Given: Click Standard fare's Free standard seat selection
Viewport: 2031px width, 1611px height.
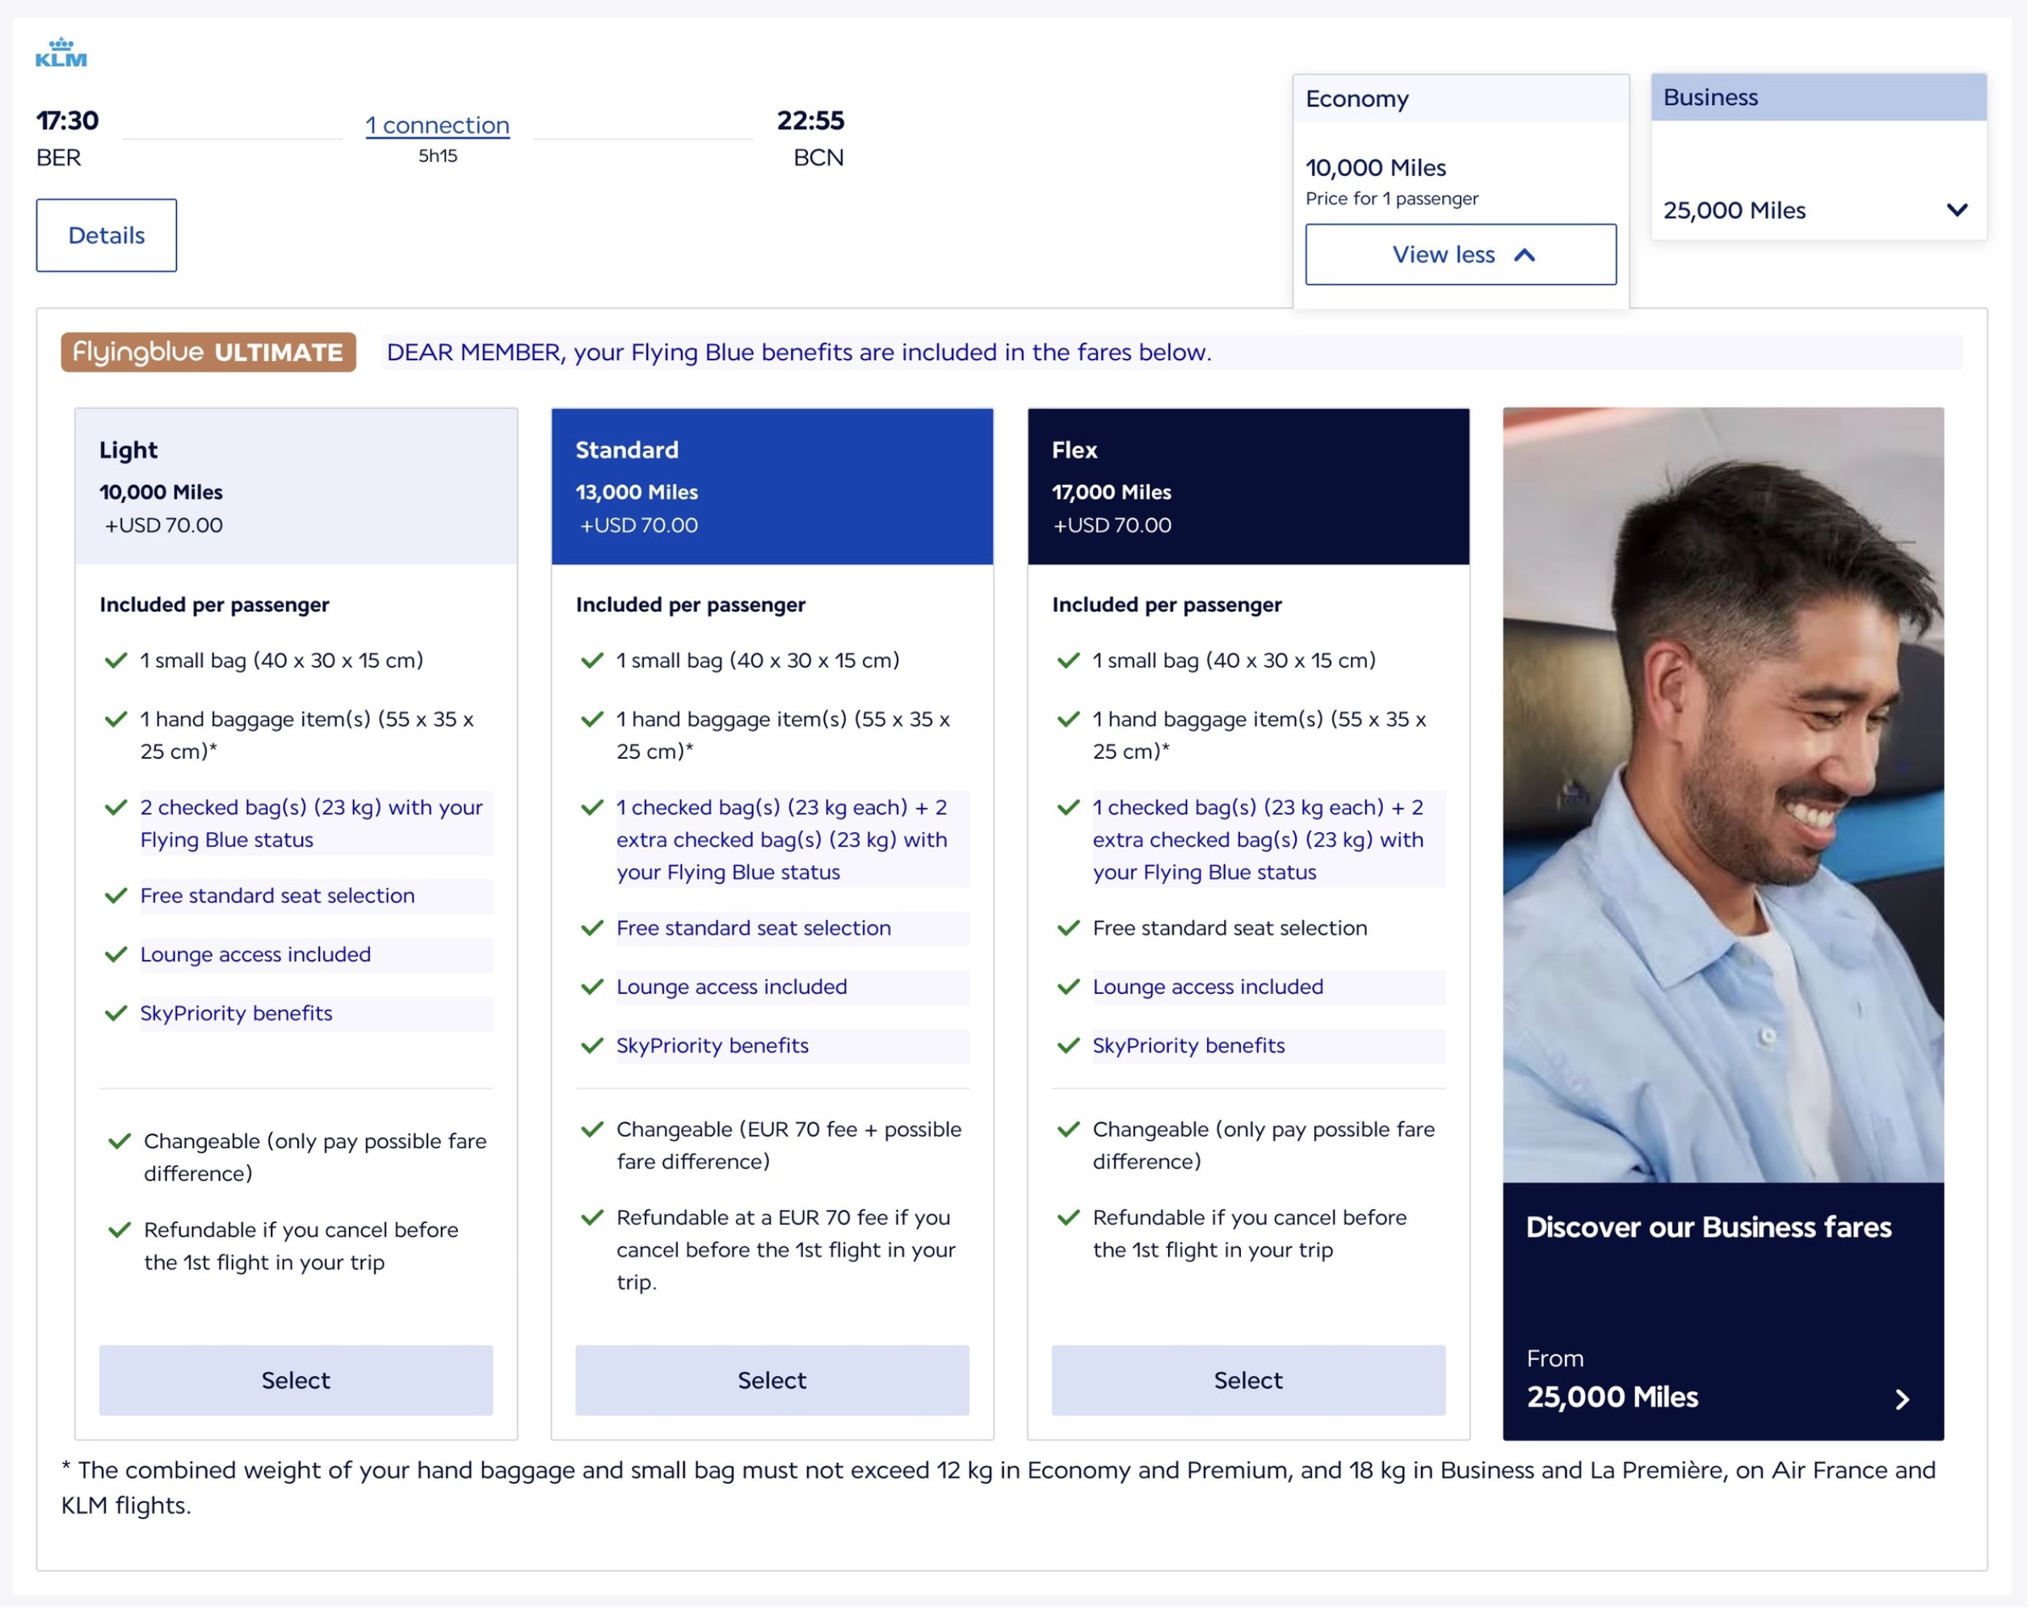Looking at the screenshot, I should [x=755, y=929].
